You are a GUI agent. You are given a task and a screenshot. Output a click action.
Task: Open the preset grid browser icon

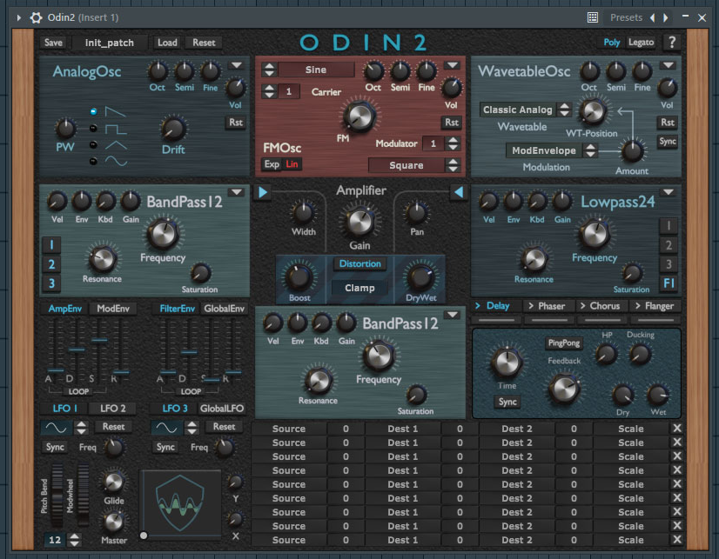pyautogui.click(x=593, y=17)
